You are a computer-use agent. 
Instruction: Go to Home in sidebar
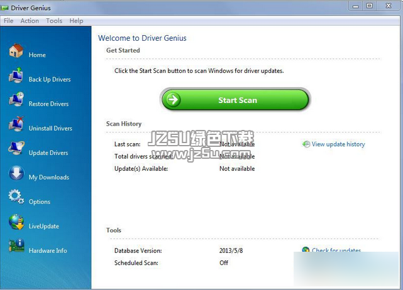pos(37,55)
